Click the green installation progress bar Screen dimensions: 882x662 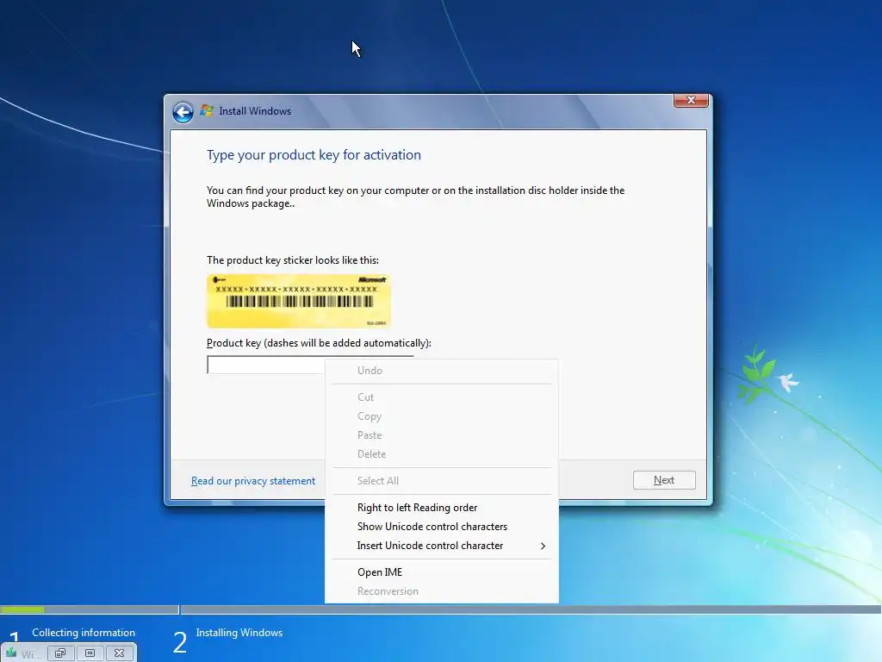[22, 609]
